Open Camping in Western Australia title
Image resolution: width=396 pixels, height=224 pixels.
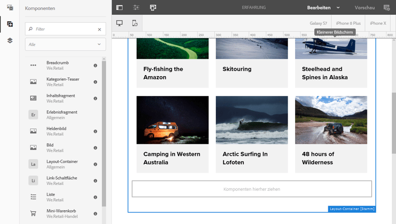pos(172,158)
